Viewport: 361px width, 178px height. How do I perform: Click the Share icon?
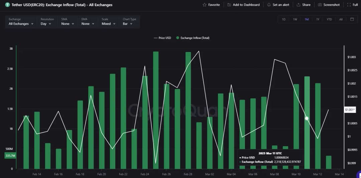298,5
